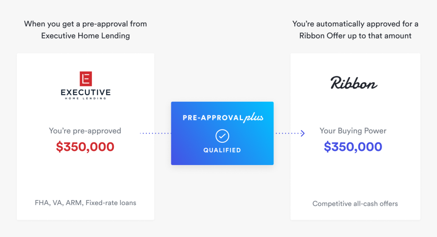Click the arrow pointing to Buying Power
The height and width of the screenshot is (237, 437).
[302, 134]
